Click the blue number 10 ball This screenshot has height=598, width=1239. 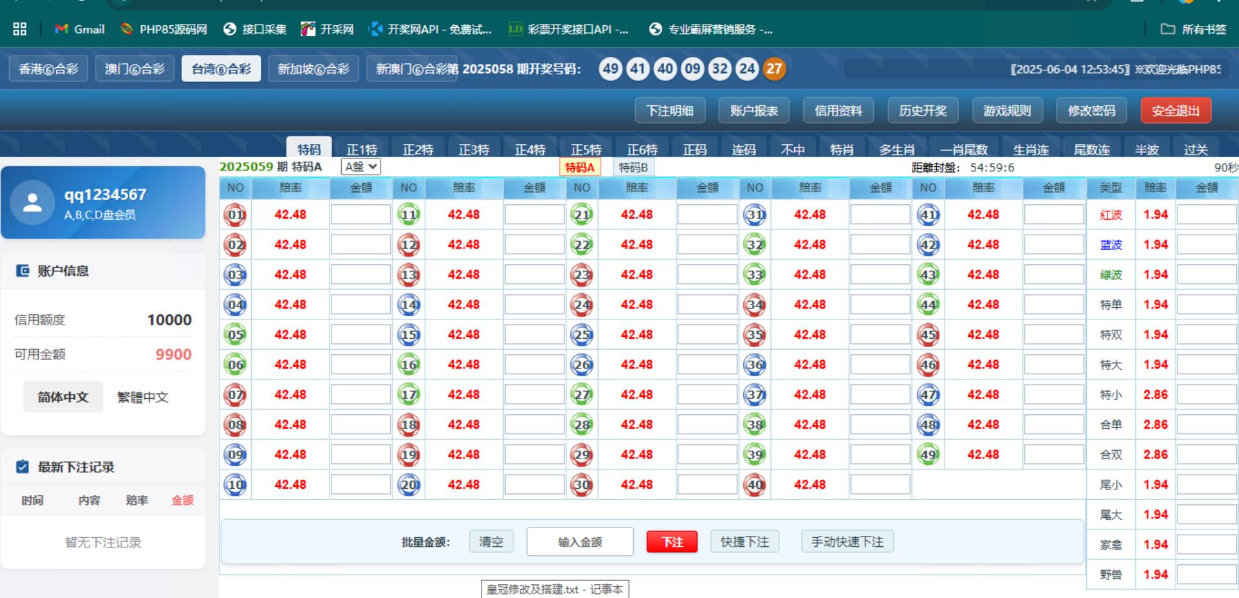pos(235,485)
